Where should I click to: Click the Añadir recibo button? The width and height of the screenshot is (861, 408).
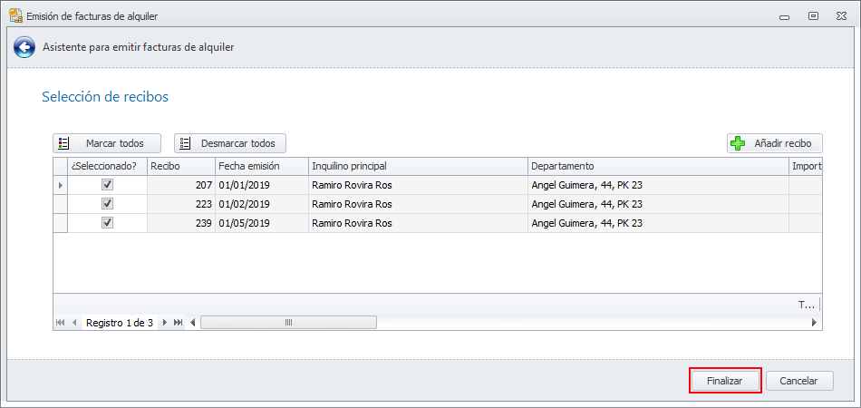pyautogui.click(x=775, y=143)
